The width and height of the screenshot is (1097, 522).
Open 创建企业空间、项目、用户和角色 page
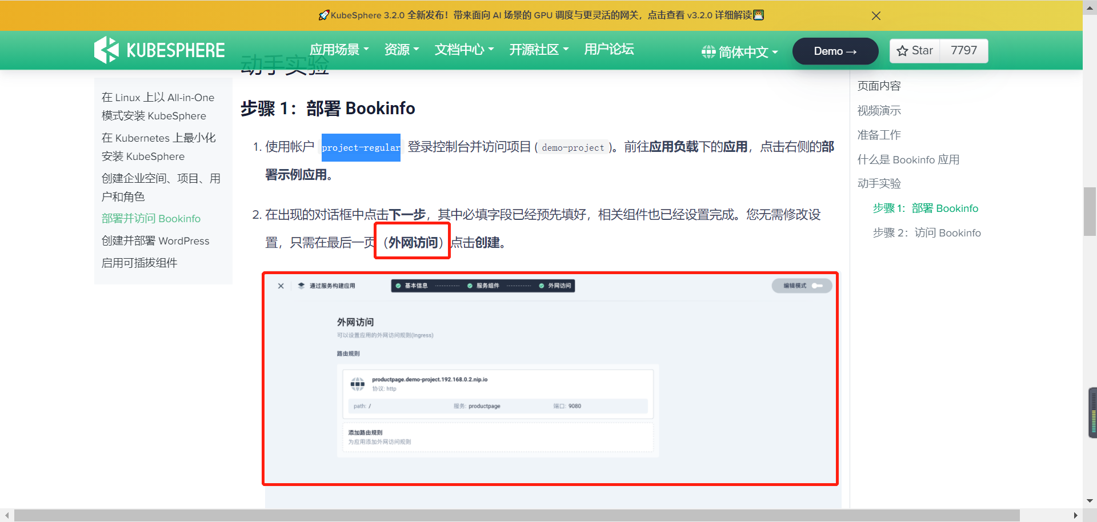pyautogui.click(x=161, y=187)
